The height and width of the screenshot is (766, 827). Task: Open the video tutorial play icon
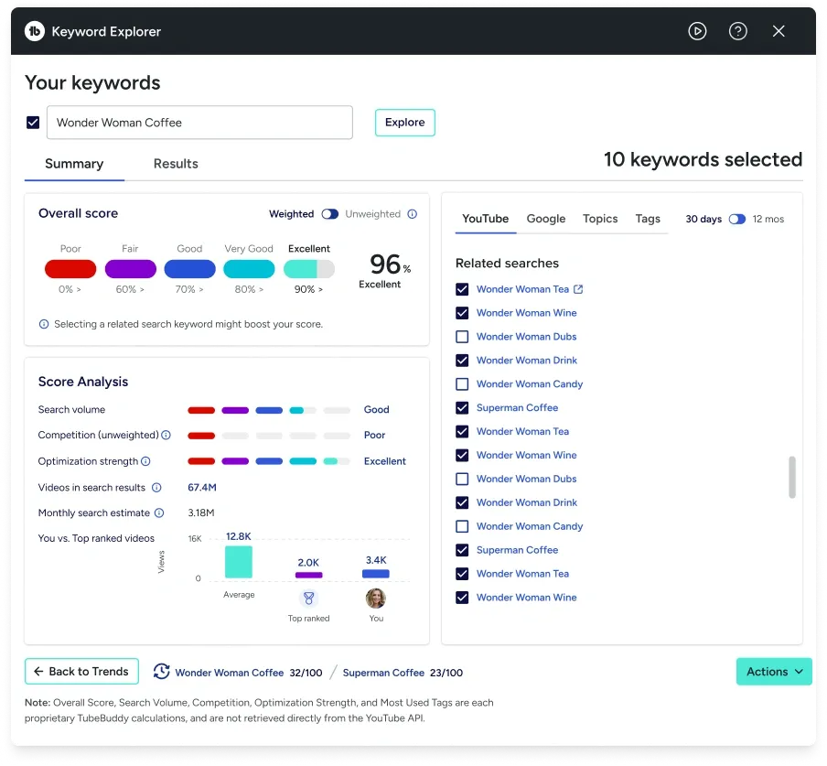[697, 30]
